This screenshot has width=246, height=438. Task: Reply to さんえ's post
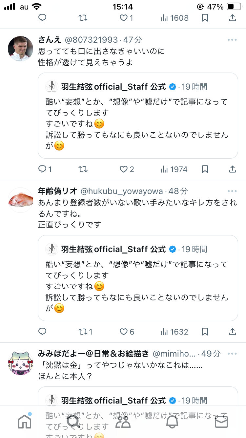point(42,169)
